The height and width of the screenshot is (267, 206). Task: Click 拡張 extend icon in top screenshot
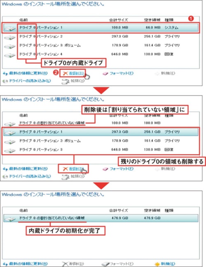tap(66, 82)
